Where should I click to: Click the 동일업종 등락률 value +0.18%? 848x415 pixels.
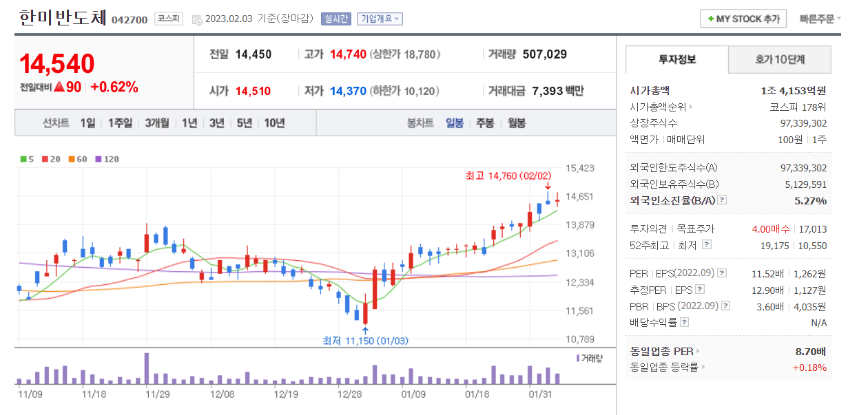(809, 367)
